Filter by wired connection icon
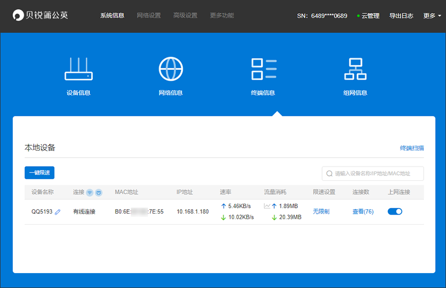 point(99,193)
